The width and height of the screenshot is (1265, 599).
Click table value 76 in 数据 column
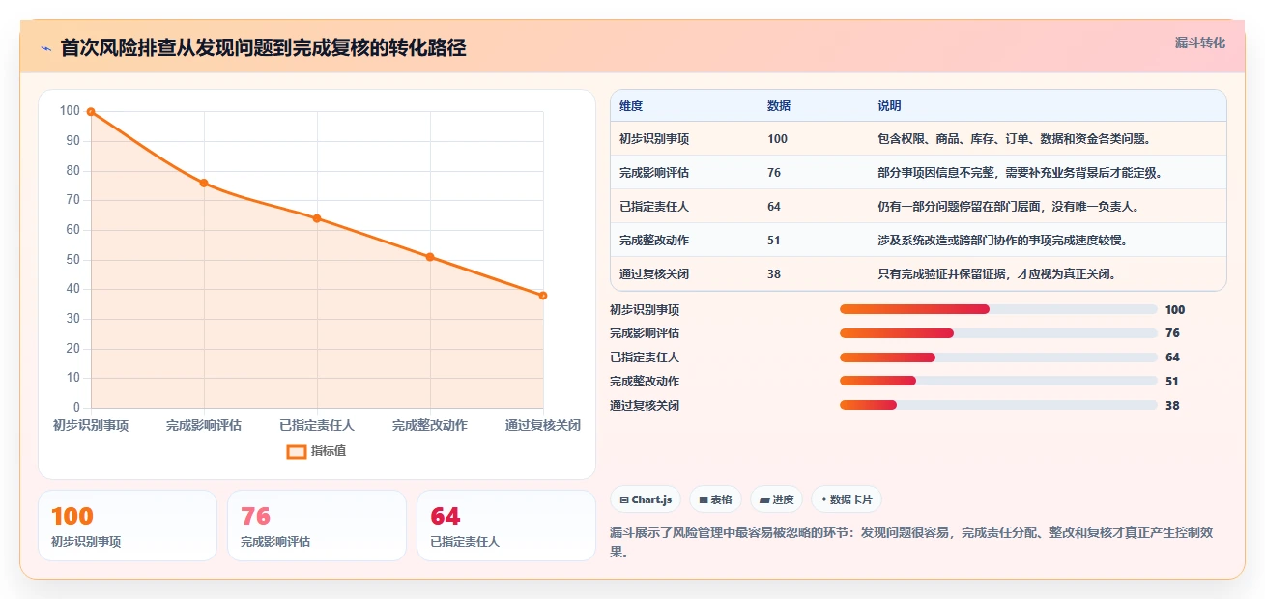tap(774, 173)
